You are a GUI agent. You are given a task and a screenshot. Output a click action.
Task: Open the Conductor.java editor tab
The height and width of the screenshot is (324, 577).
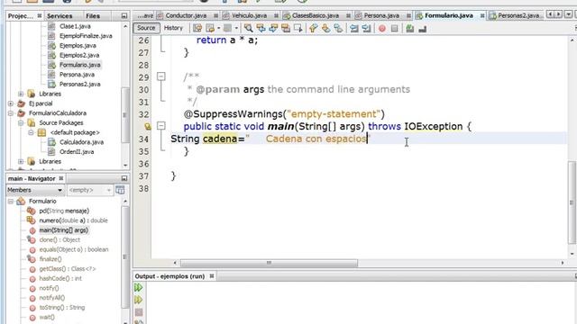tap(186, 15)
